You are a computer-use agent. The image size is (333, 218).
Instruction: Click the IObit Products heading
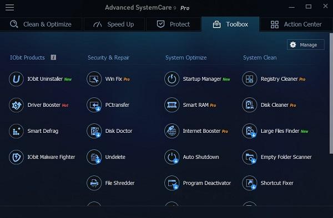point(27,58)
